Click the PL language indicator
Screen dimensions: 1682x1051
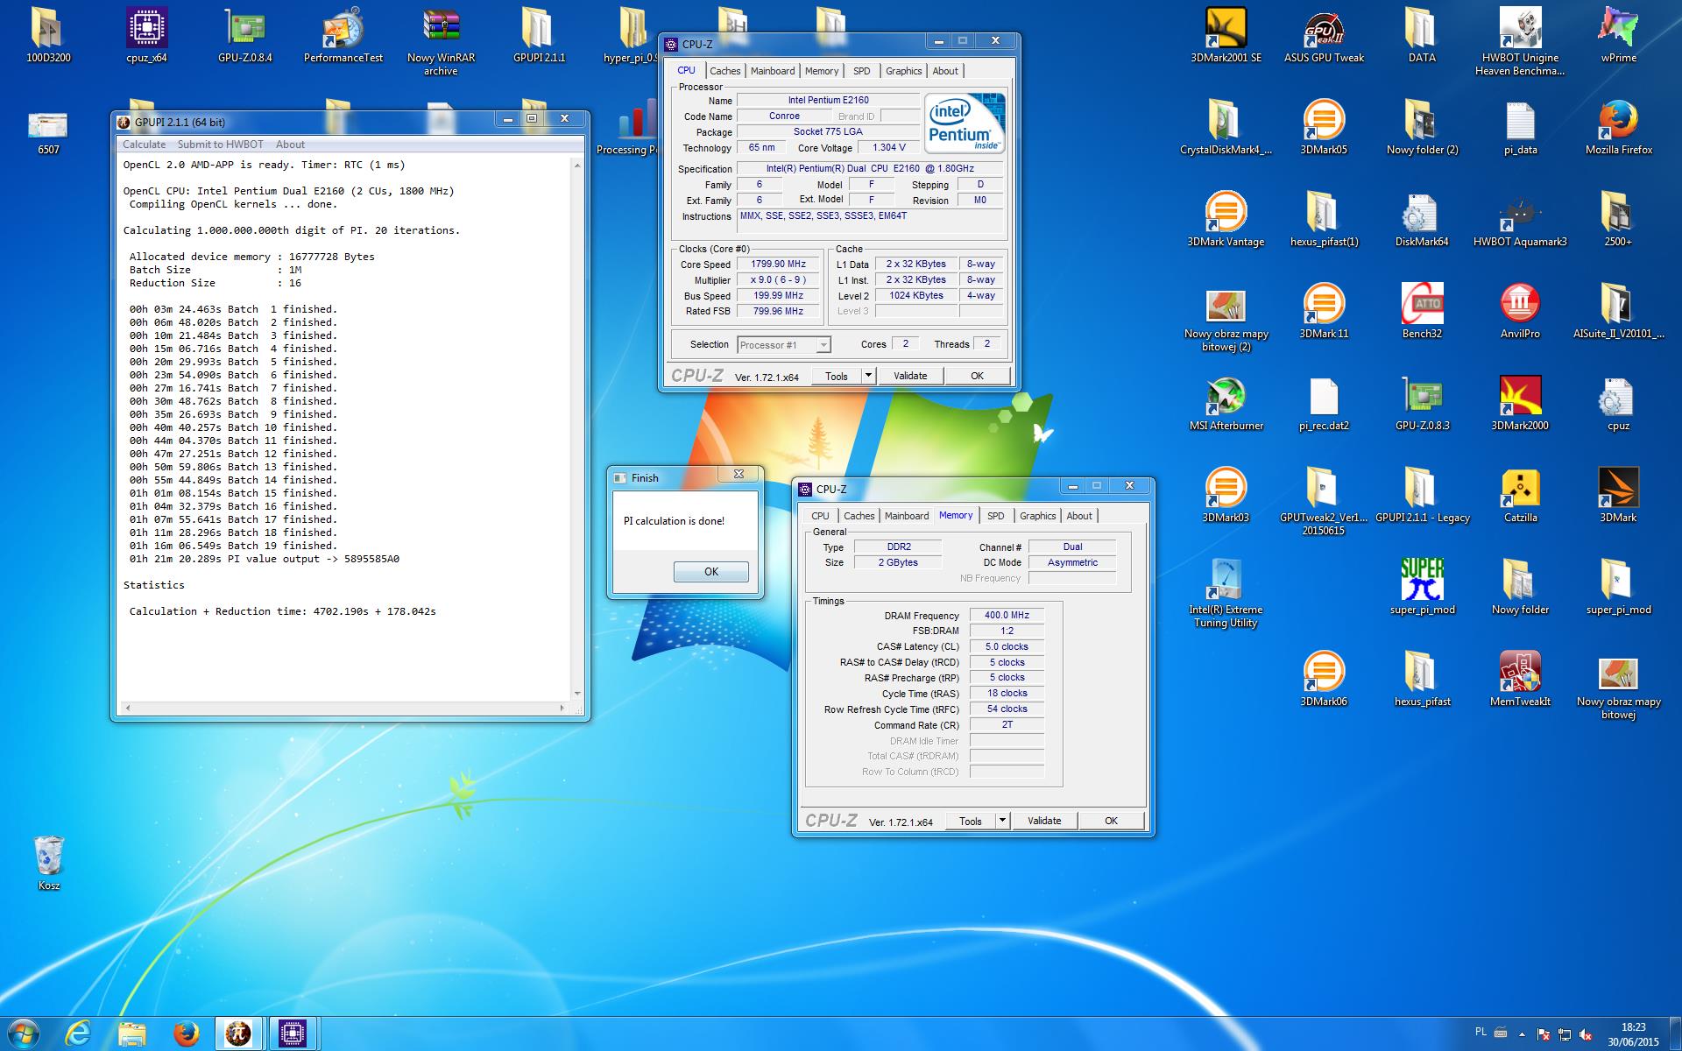pyautogui.click(x=1481, y=1032)
